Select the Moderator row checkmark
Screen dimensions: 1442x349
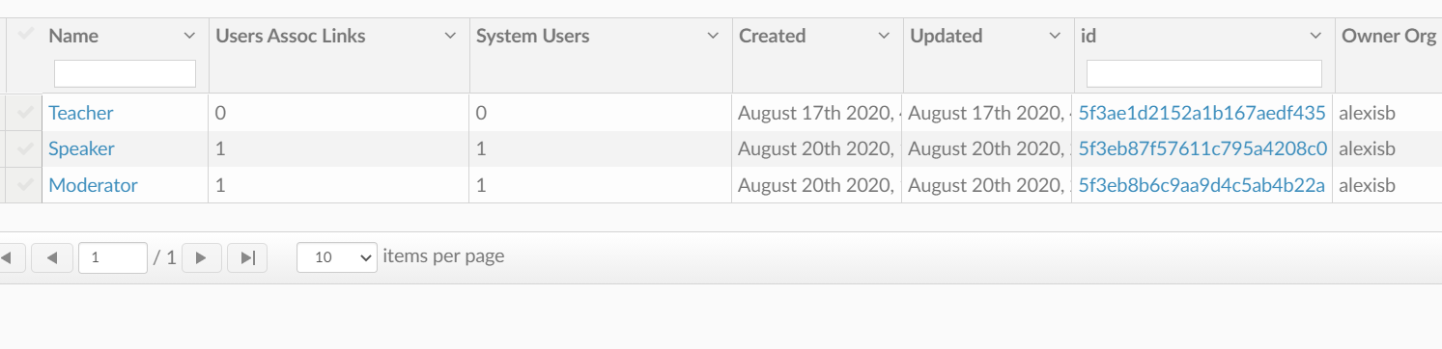[26, 185]
